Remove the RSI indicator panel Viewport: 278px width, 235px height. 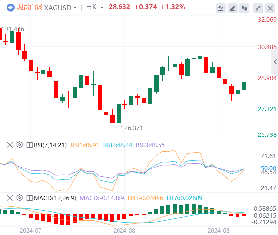(x=10, y=145)
